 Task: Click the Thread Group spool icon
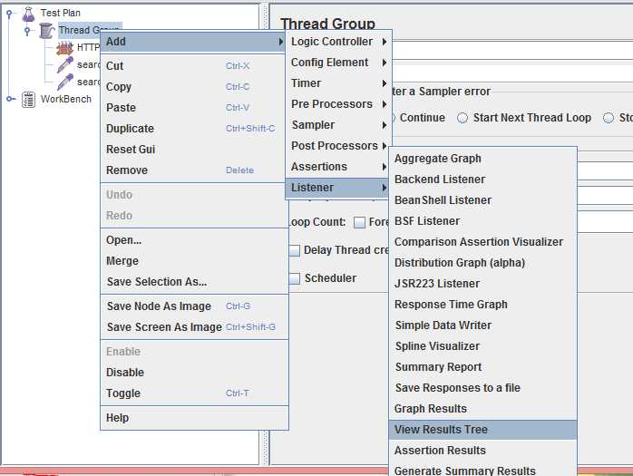[47, 31]
